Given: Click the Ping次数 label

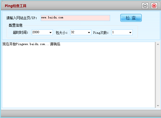Looking at the screenshot, I should click(x=101, y=33).
